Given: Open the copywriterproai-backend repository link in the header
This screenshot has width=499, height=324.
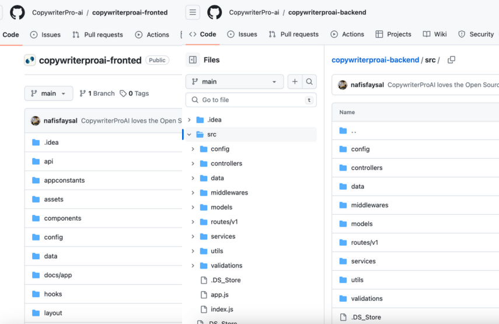Looking at the screenshot, I should point(327,12).
